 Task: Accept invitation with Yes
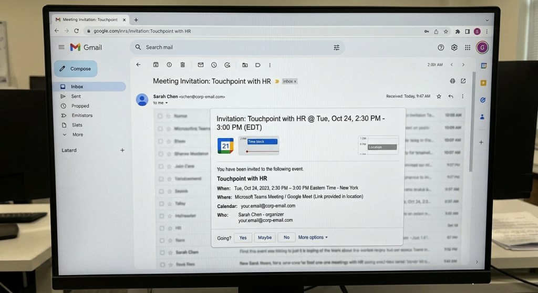[x=243, y=238]
